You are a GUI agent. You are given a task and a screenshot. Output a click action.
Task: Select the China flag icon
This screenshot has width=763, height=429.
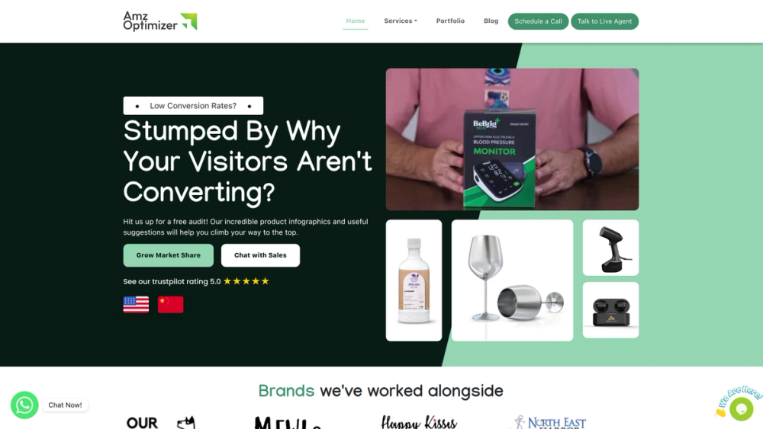(170, 305)
